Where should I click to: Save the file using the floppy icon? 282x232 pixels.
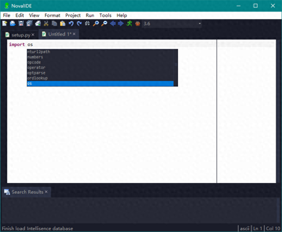(x=21, y=23)
